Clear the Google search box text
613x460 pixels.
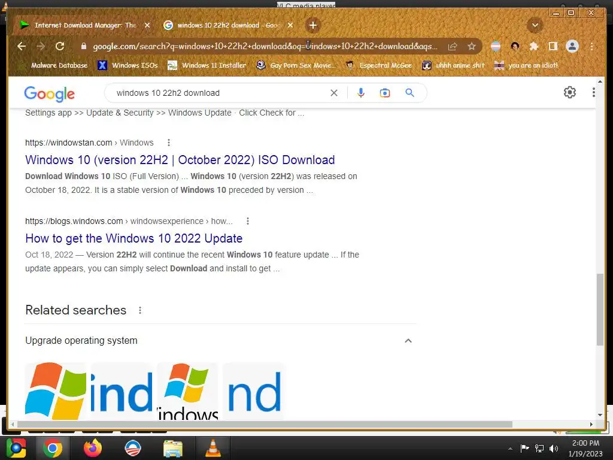pos(334,93)
